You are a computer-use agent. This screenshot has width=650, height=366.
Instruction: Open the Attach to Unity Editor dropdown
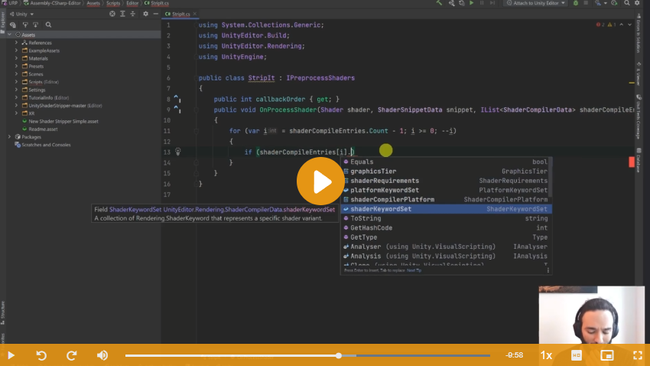(535, 4)
